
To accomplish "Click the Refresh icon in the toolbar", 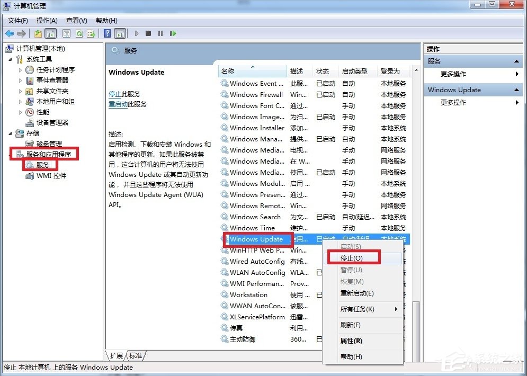I will pos(78,33).
